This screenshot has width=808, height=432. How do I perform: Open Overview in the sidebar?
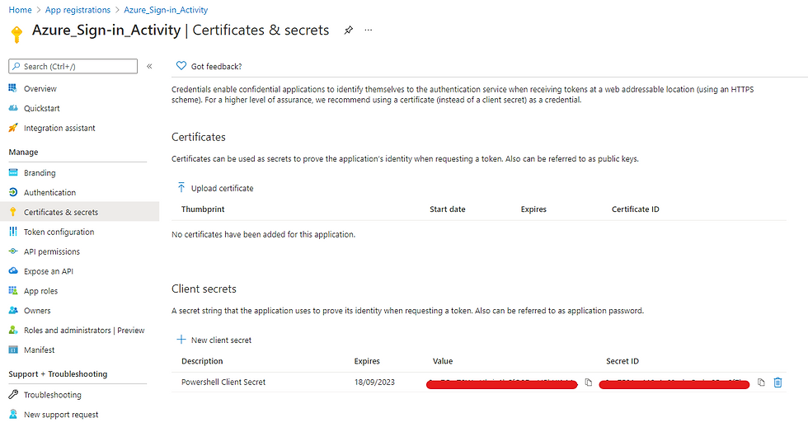click(x=40, y=89)
